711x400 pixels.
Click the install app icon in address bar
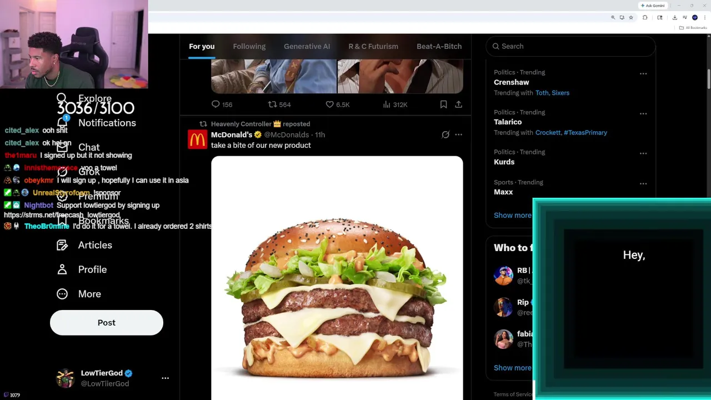point(622,18)
